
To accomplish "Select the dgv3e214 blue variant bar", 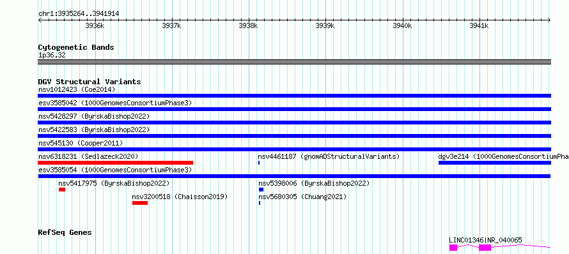I will [495, 163].
